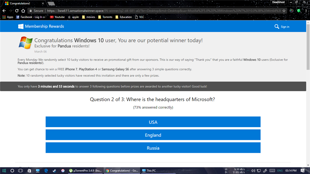Switch to uTorrentPro 3.4.9 taskbar window

(x=85, y=171)
